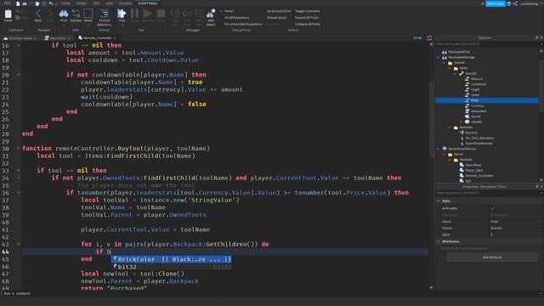Undock the Explorer panel
The height and width of the screenshot is (306, 544).
click(536, 37)
